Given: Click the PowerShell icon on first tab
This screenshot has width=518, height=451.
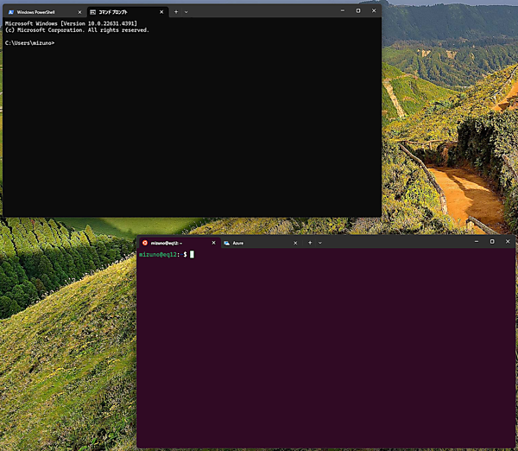Looking at the screenshot, I should (x=11, y=12).
